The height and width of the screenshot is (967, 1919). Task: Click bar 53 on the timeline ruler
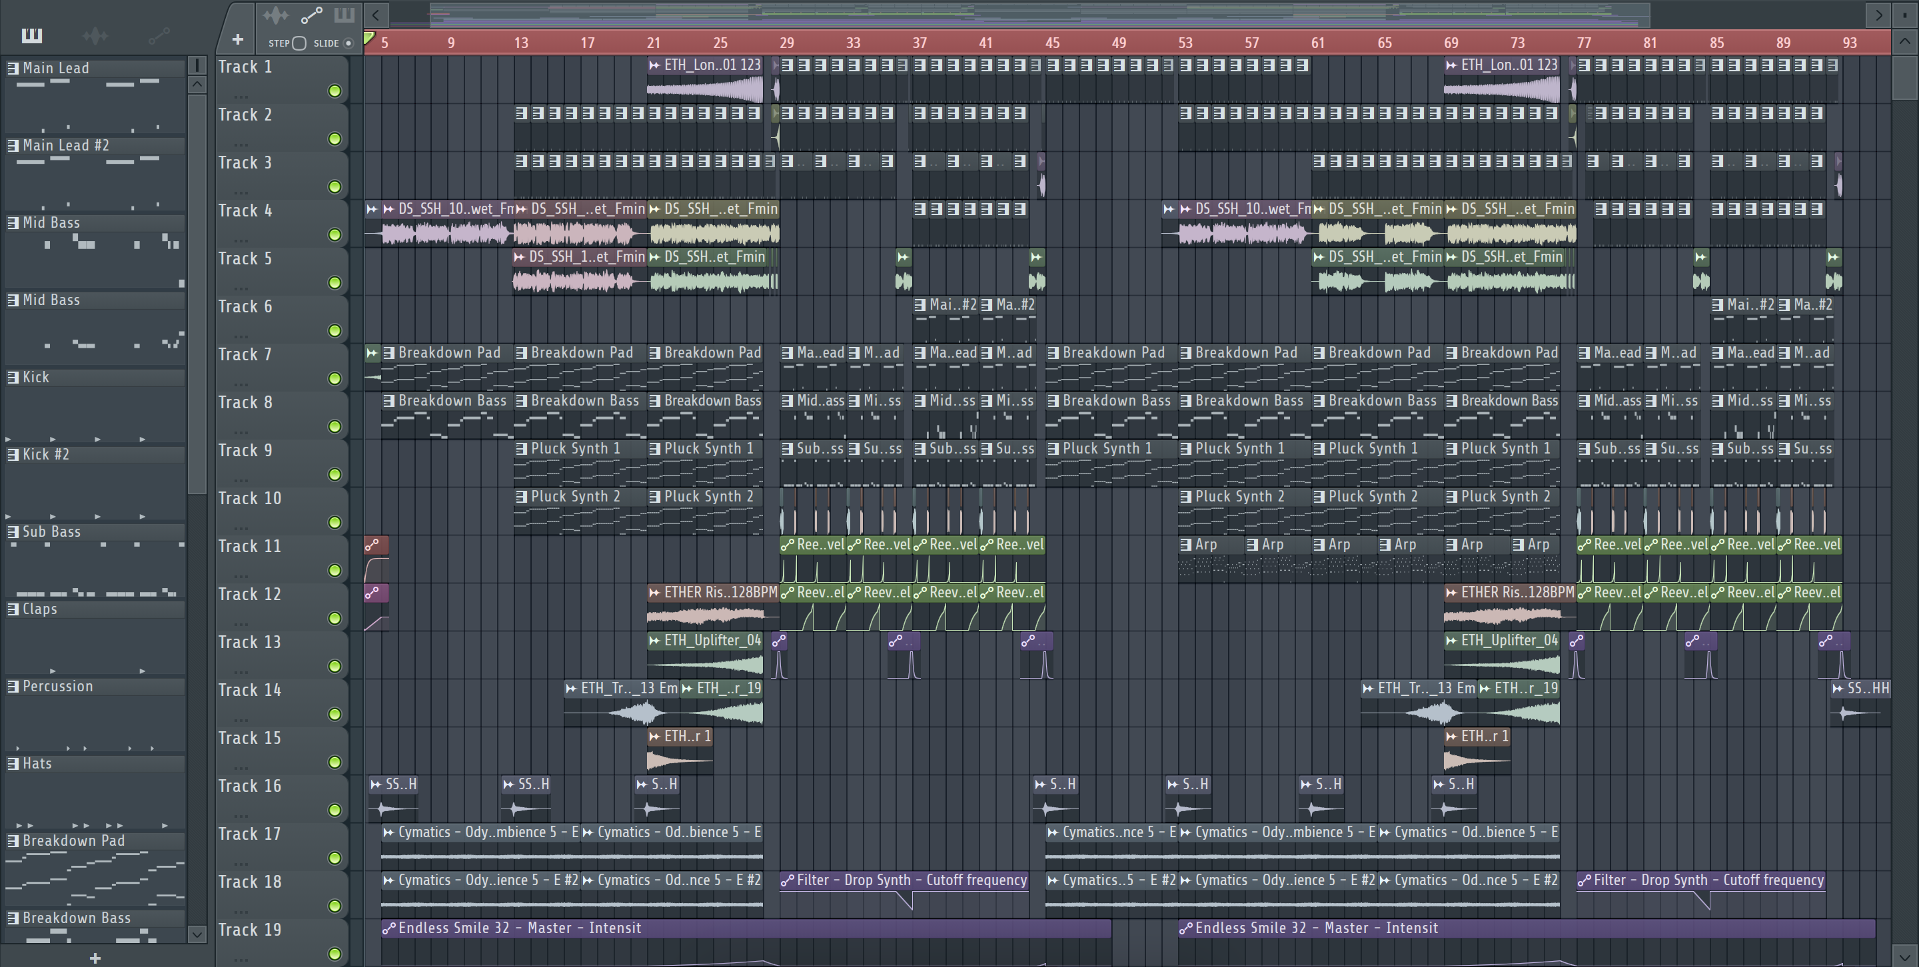[x=1185, y=43]
